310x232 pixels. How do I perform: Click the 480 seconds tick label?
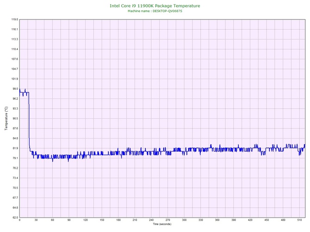coord(283,220)
